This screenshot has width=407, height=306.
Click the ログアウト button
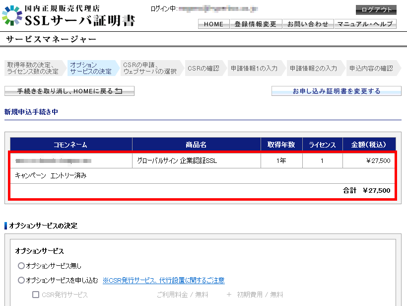pyautogui.click(x=376, y=10)
